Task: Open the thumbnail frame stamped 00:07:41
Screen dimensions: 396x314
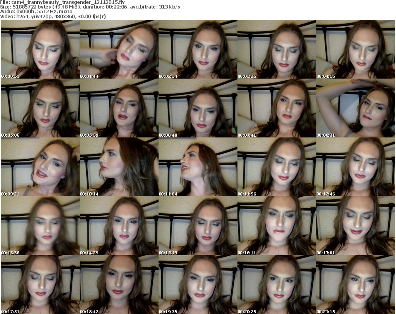Action: click(x=277, y=108)
